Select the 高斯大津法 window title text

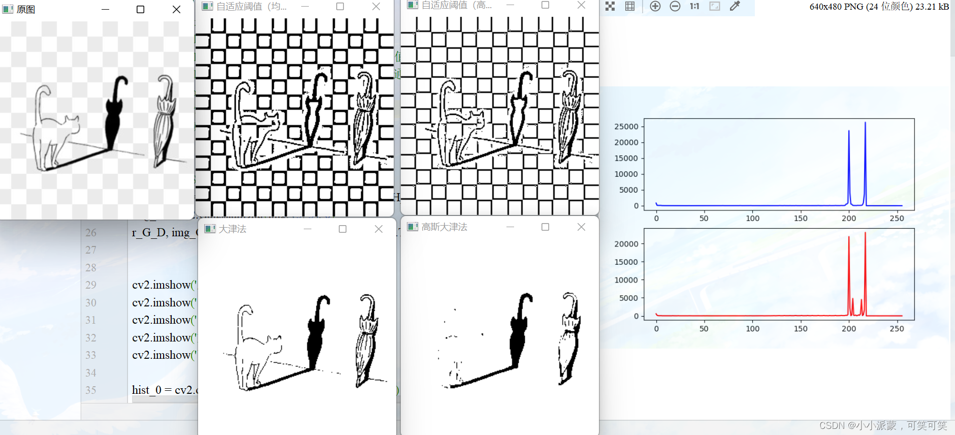[444, 227]
